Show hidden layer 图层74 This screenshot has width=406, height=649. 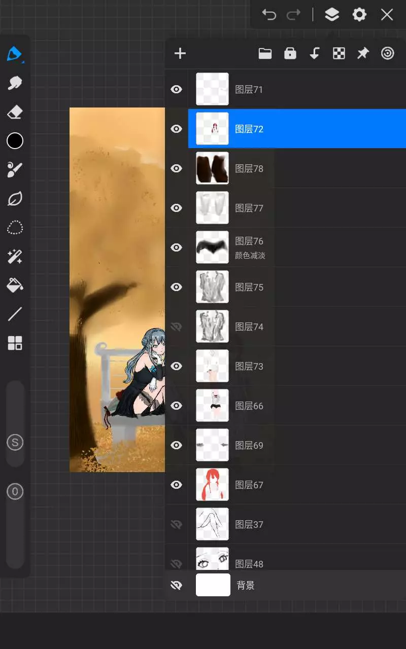point(176,327)
